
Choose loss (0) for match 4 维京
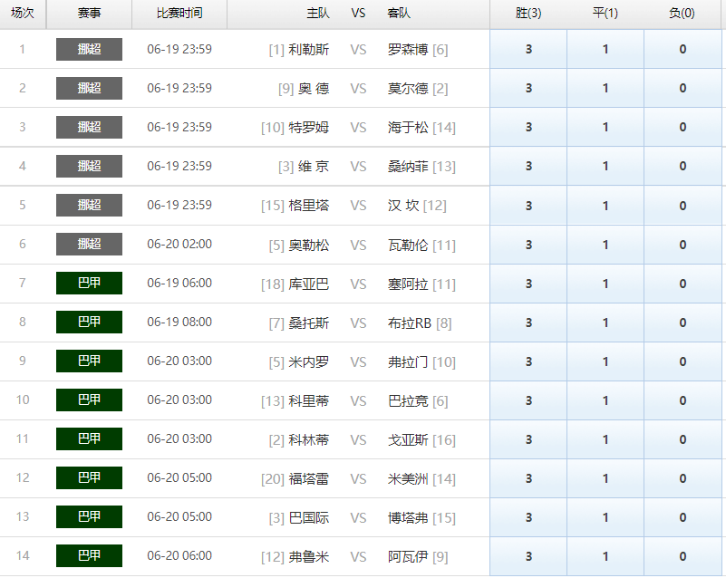click(x=682, y=166)
